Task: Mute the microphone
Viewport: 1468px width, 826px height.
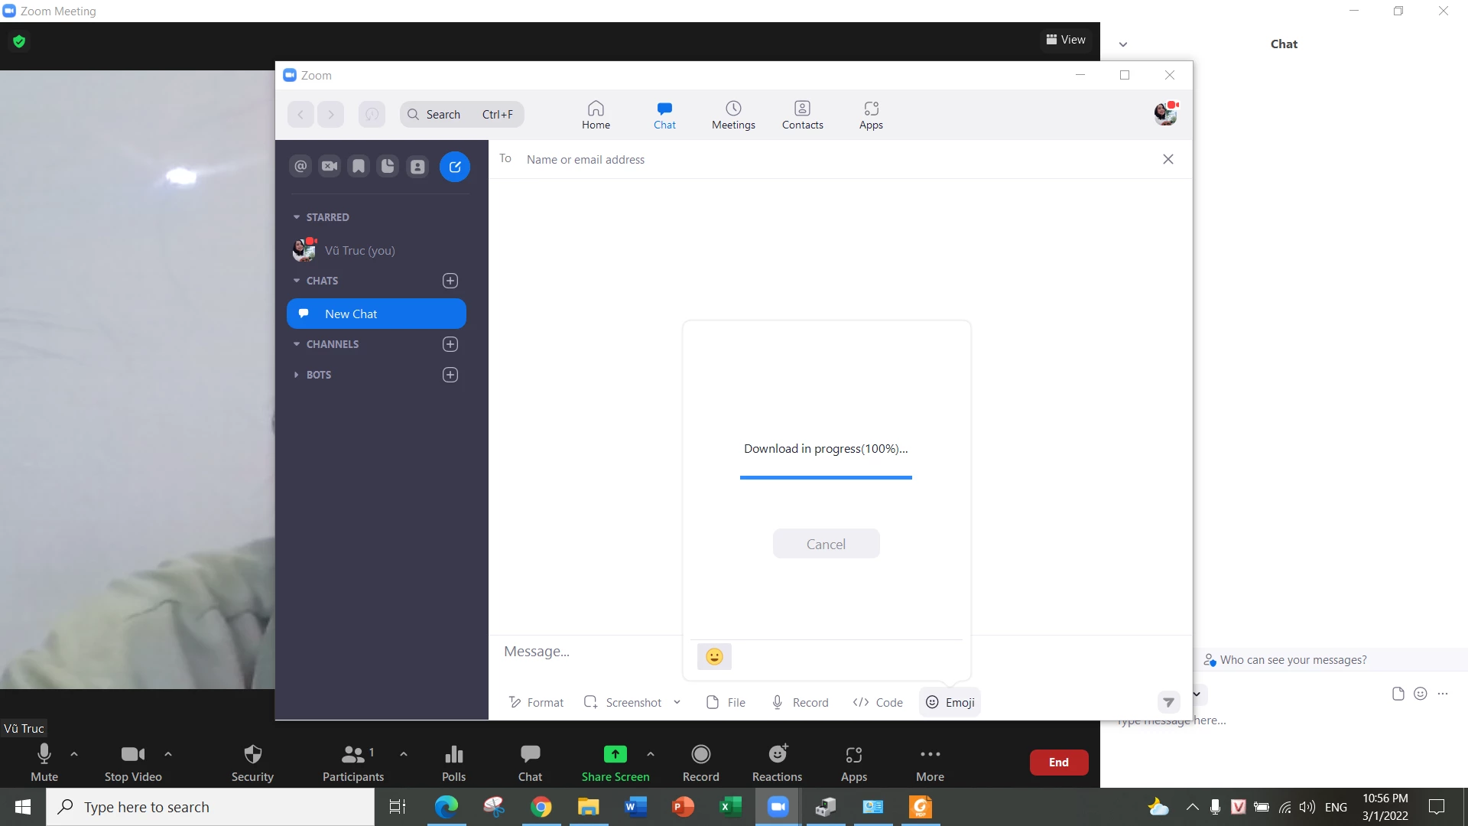Action: (x=44, y=755)
